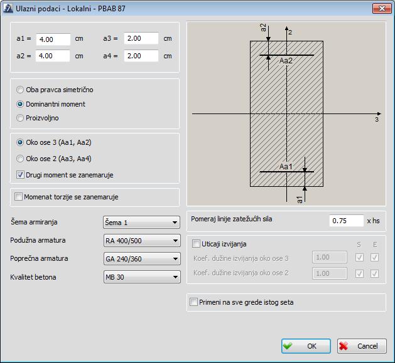The image size is (395, 363).
Task: Click the a3 value field
Action: pos(141,38)
